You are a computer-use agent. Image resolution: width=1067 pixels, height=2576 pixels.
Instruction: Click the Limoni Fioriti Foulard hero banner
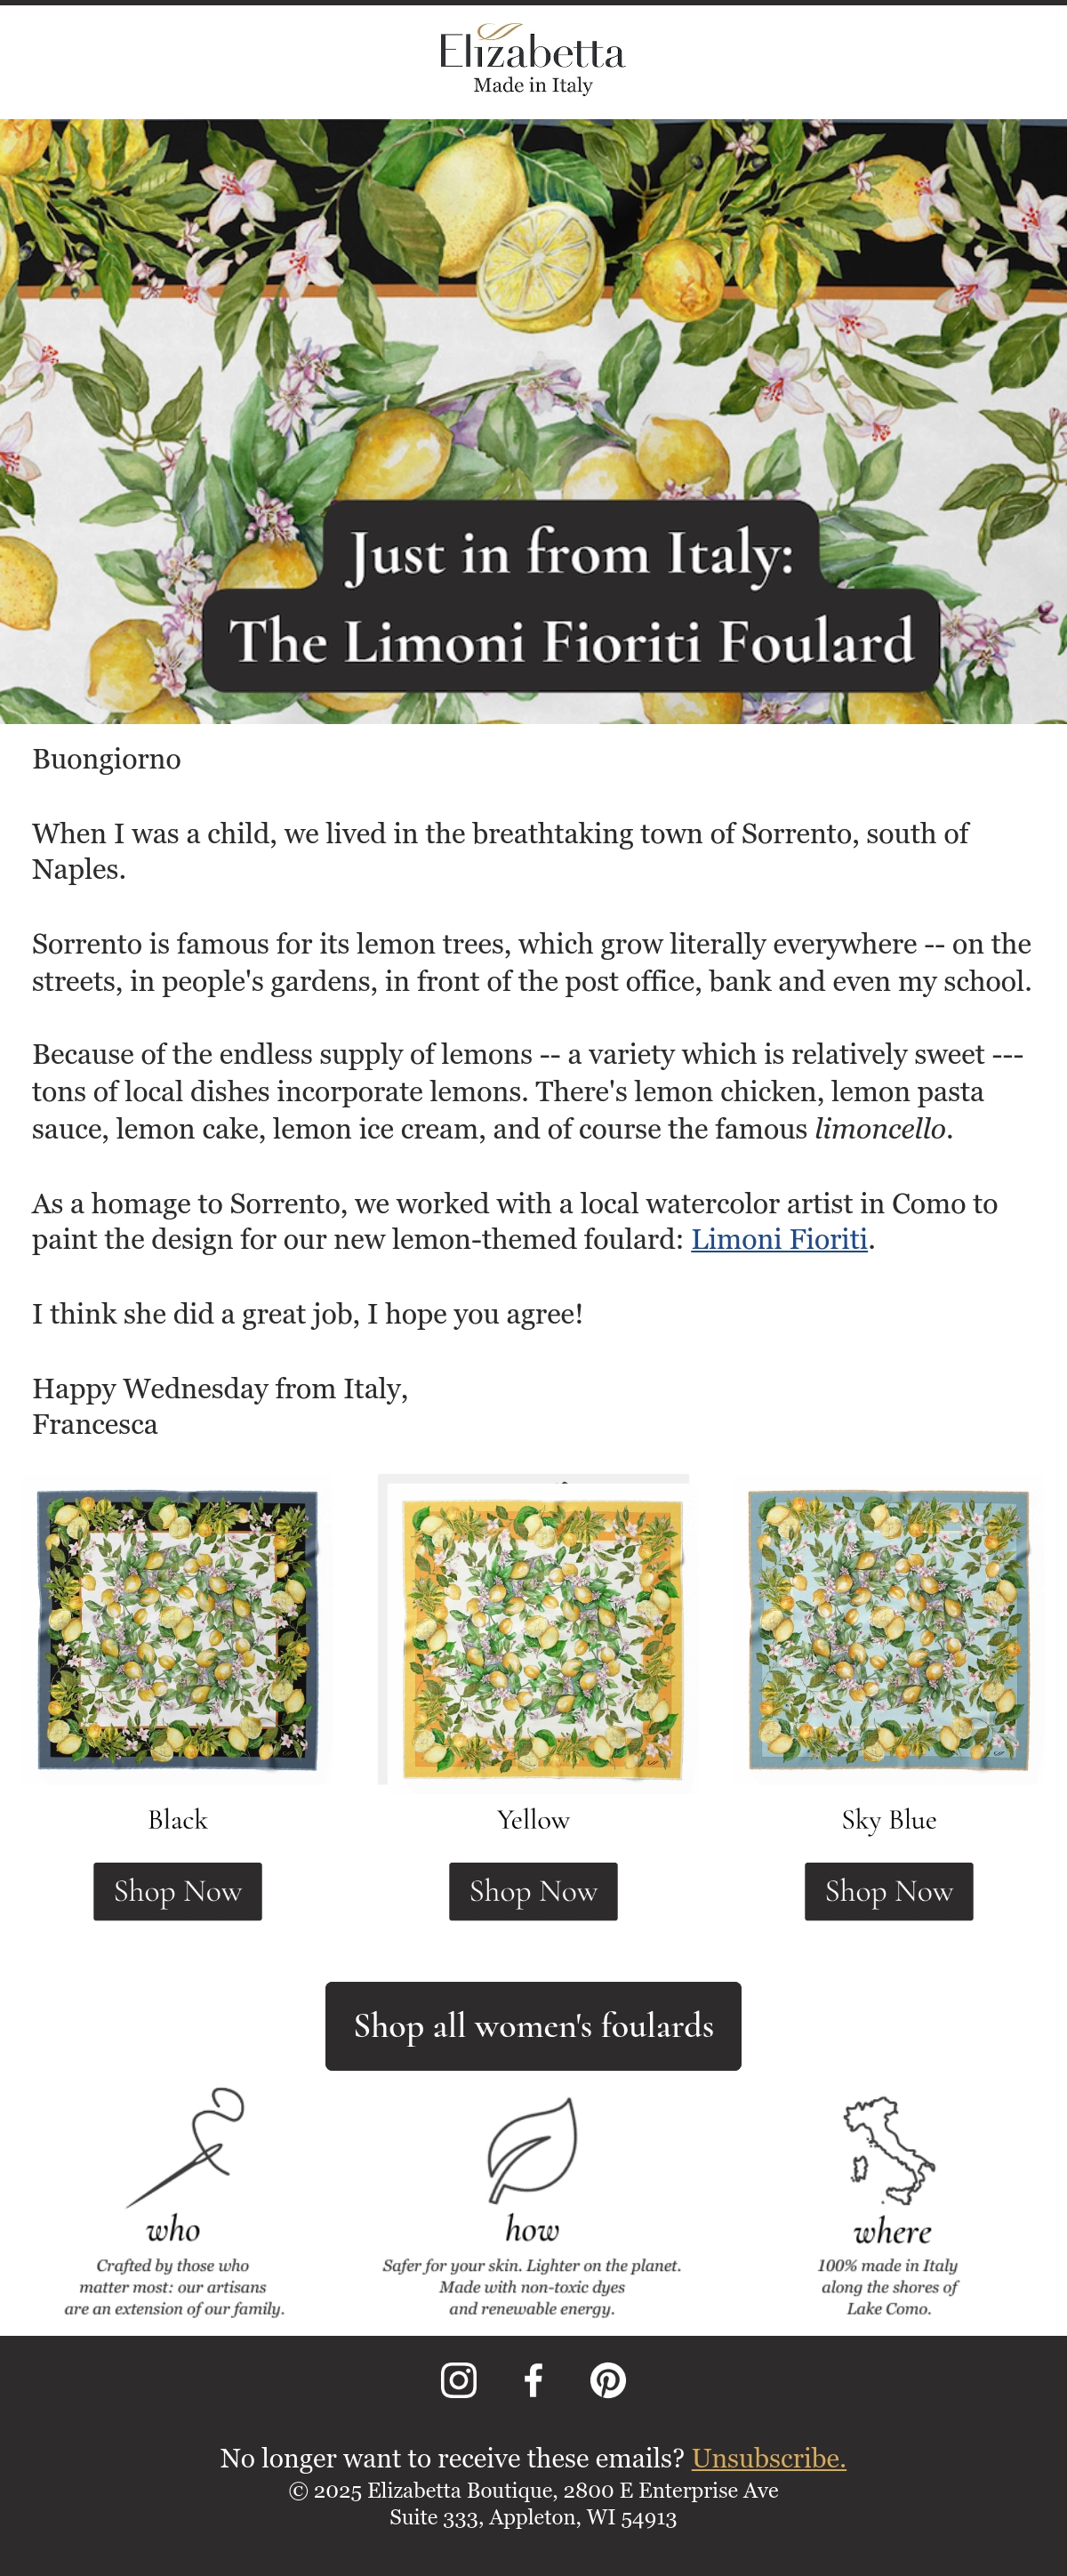(533, 421)
